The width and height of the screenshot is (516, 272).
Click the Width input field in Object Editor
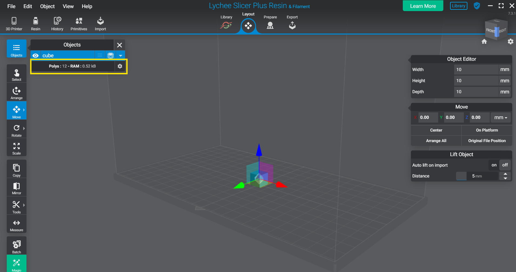pos(476,69)
